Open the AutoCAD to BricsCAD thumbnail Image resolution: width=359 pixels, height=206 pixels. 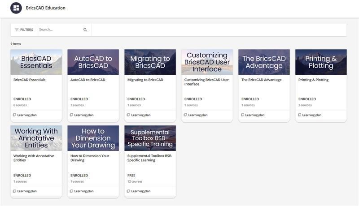coord(93,62)
